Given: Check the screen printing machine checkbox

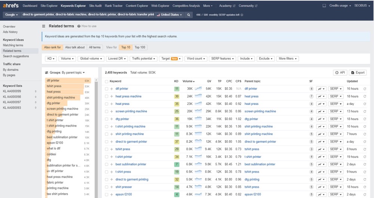Looking at the screenshot, I should coord(107,111).
